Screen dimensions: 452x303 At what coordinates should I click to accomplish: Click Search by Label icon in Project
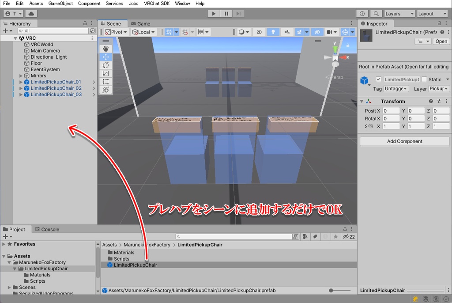coord(315,237)
